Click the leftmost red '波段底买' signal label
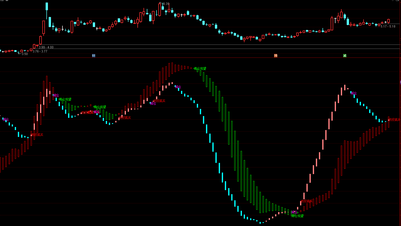The height and width of the screenshot is (226, 401). pyautogui.click(x=37, y=135)
